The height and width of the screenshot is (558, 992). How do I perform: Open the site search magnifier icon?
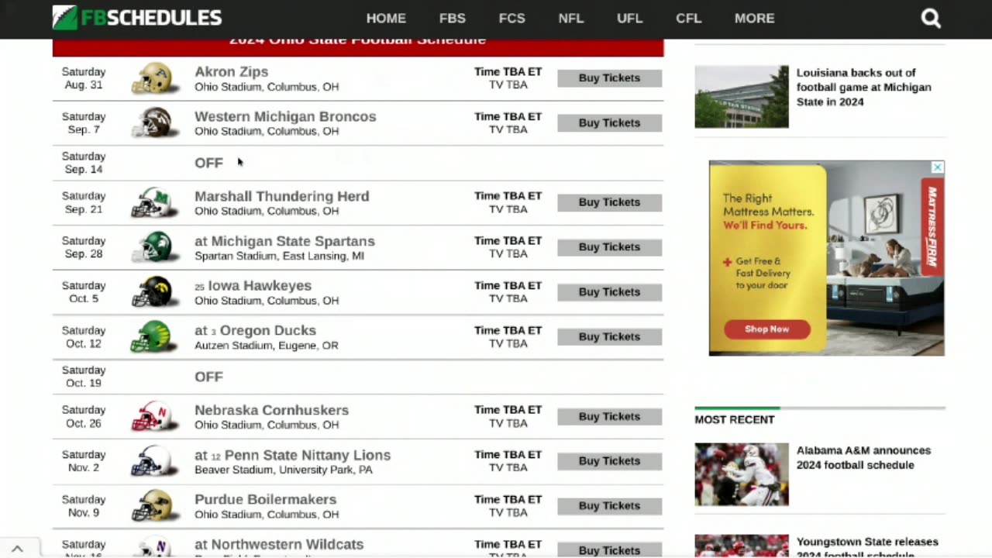tap(931, 19)
